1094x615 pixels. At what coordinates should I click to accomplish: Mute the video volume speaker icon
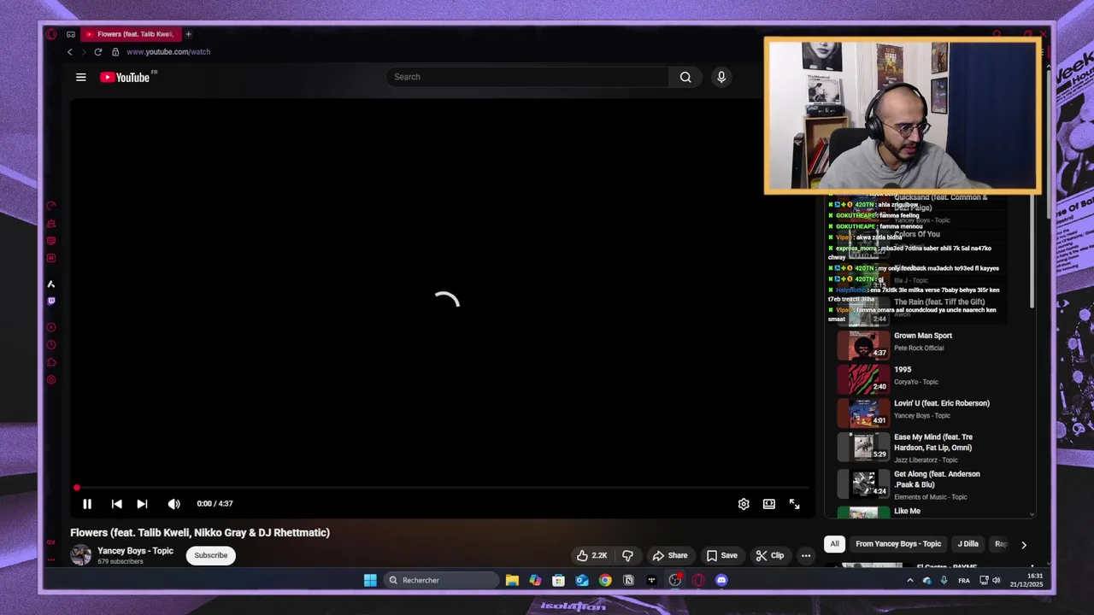coord(174,504)
